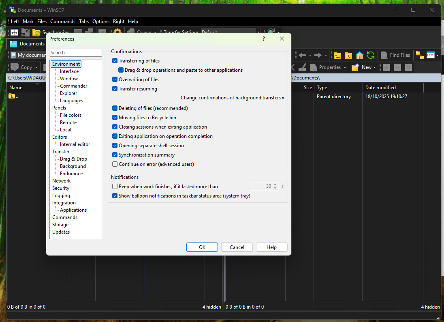Open parent directory via the folder-up icon
444x322 pixels.
[337, 55]
